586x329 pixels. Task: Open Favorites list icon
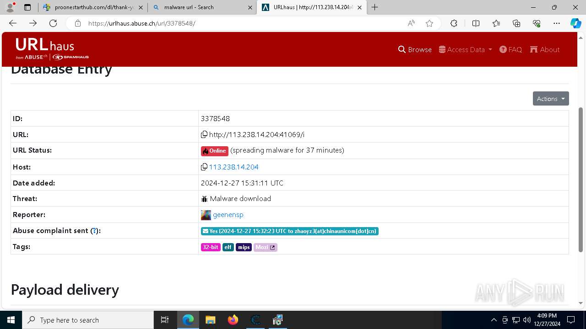(496, 23)
